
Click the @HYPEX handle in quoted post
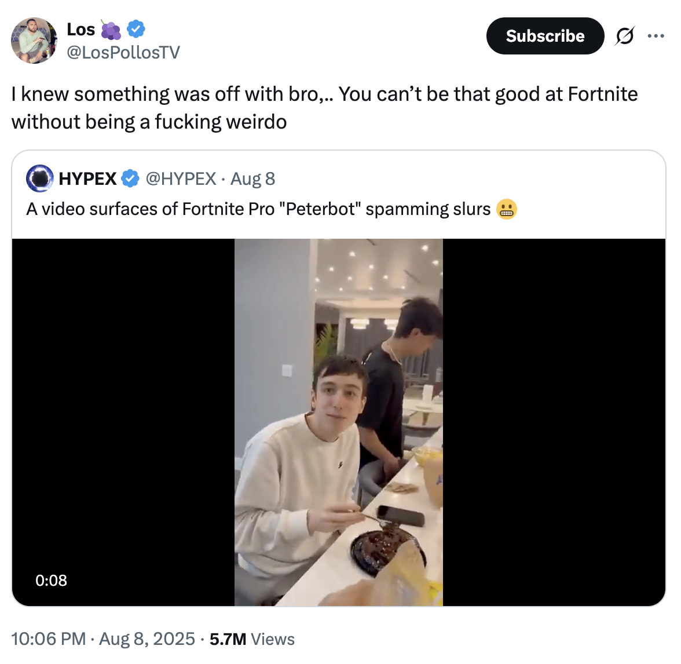[x=181, y=178]
